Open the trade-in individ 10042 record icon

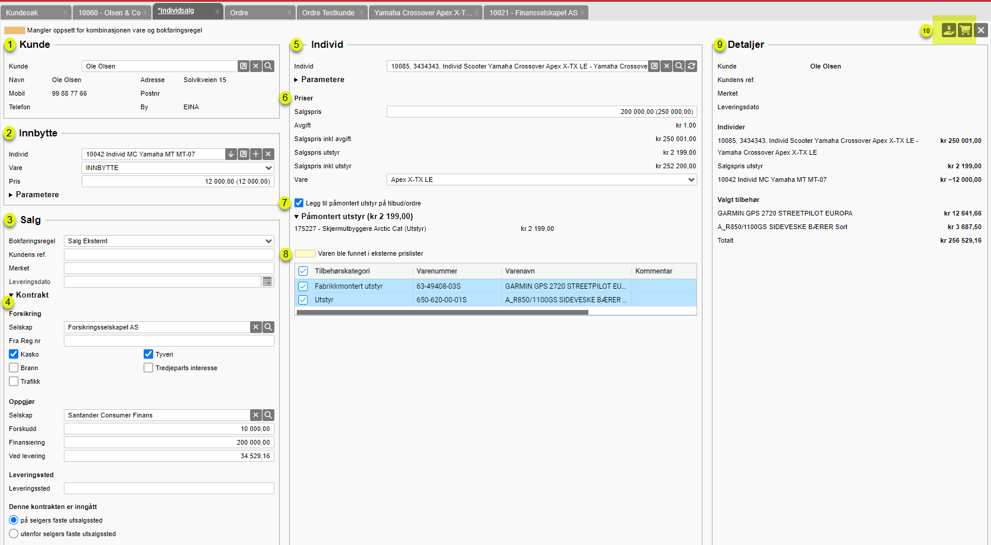click(244, 154)
